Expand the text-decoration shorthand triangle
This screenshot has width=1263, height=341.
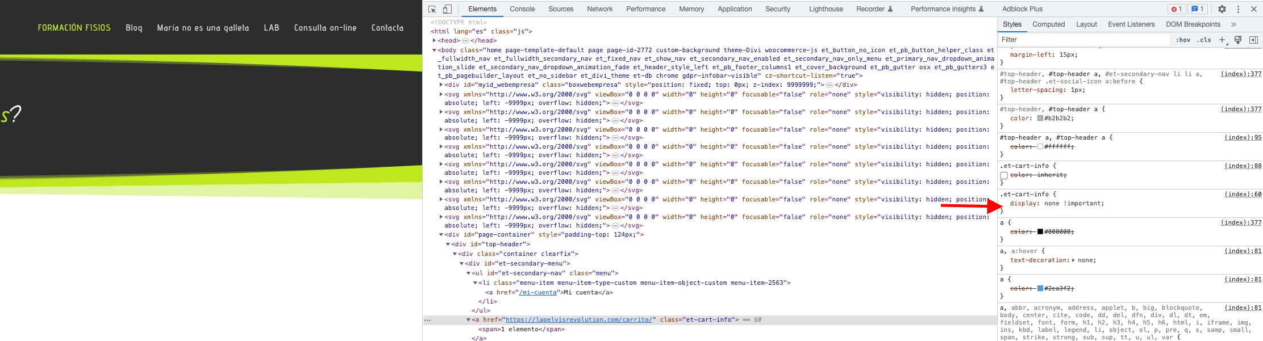1073,260
